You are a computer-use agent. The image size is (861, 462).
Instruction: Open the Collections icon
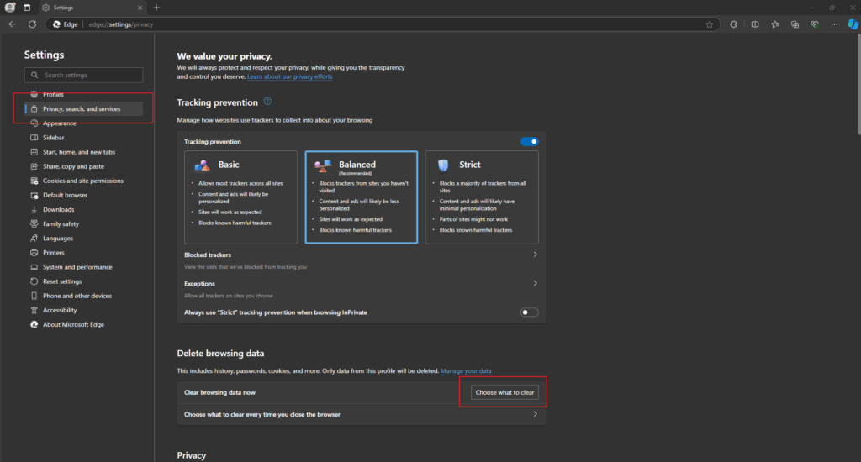click(x=795, y=24)
